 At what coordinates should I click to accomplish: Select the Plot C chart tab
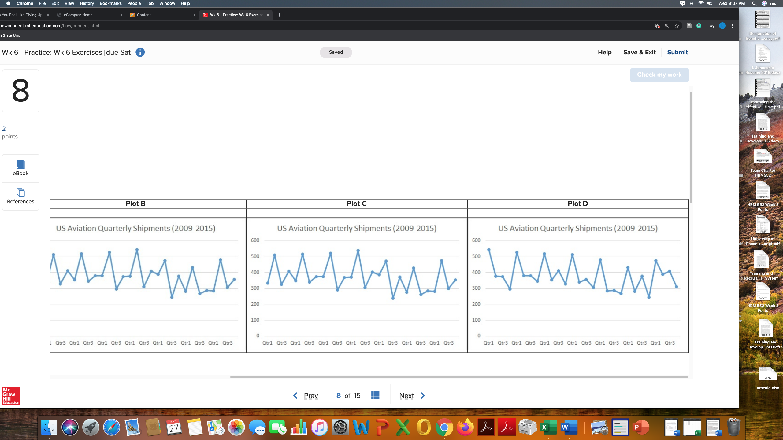[x=356, y=203]
